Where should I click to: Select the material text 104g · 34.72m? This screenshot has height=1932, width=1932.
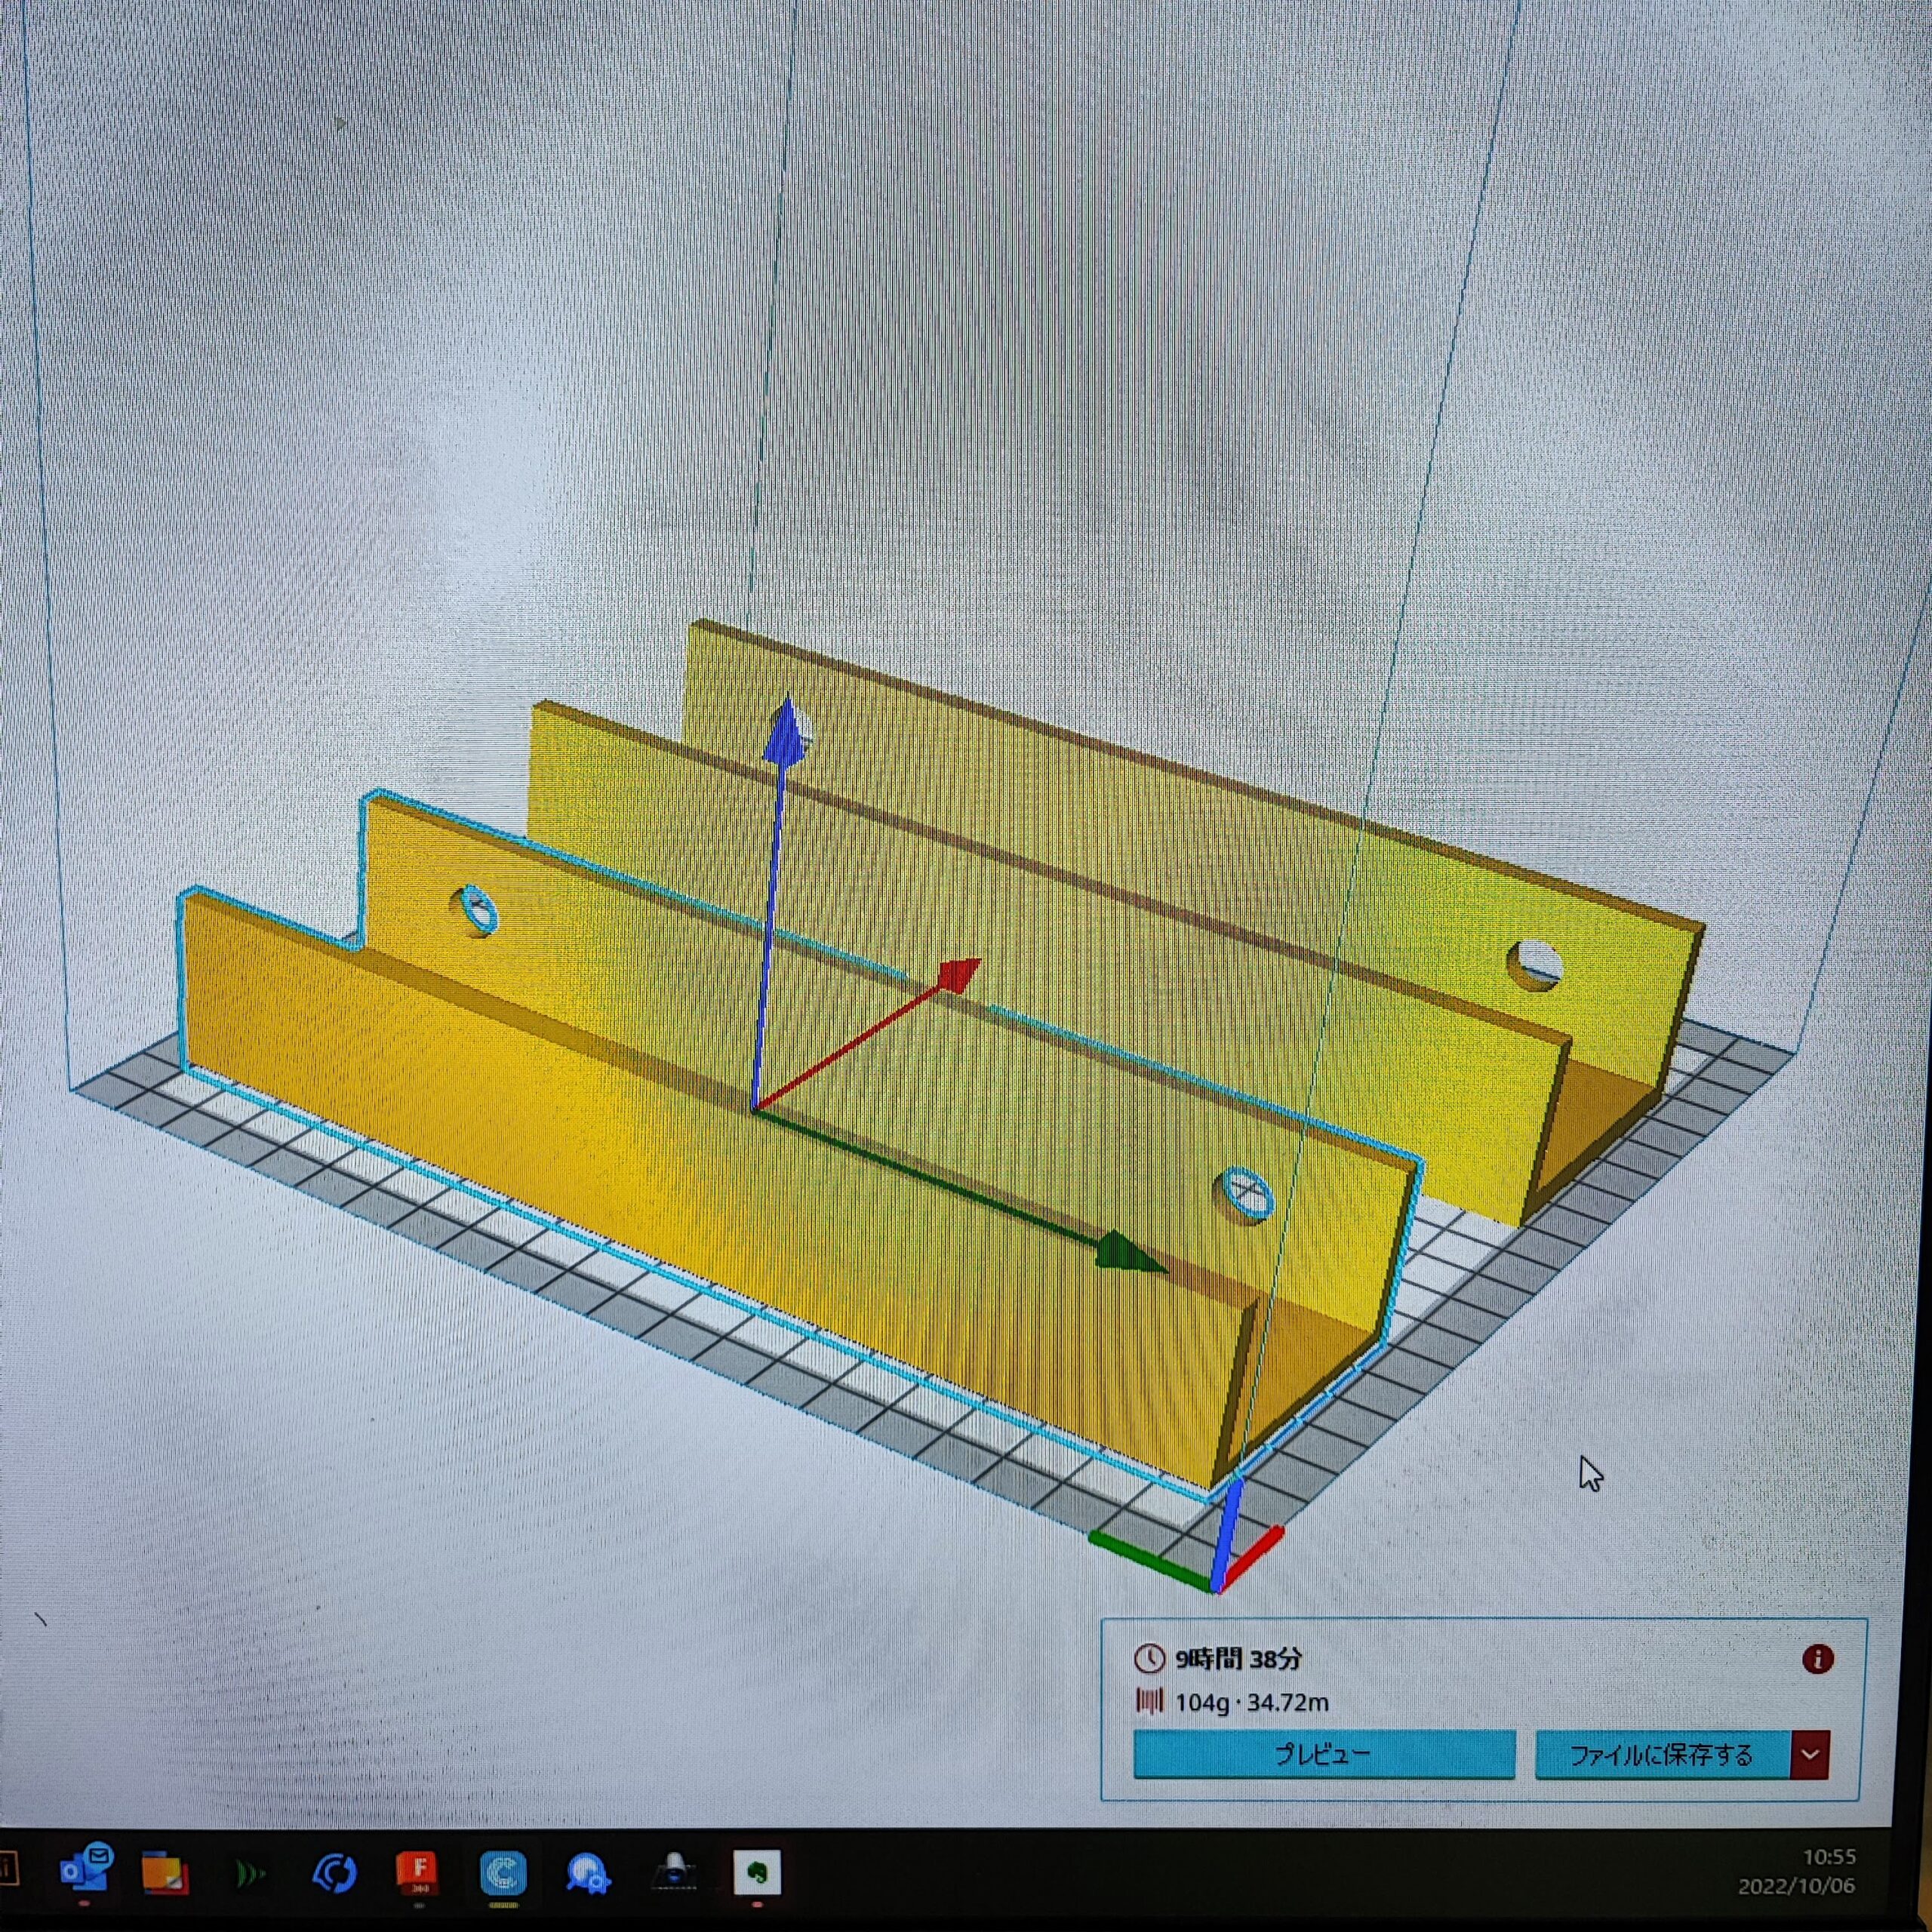(1252, 1702)
